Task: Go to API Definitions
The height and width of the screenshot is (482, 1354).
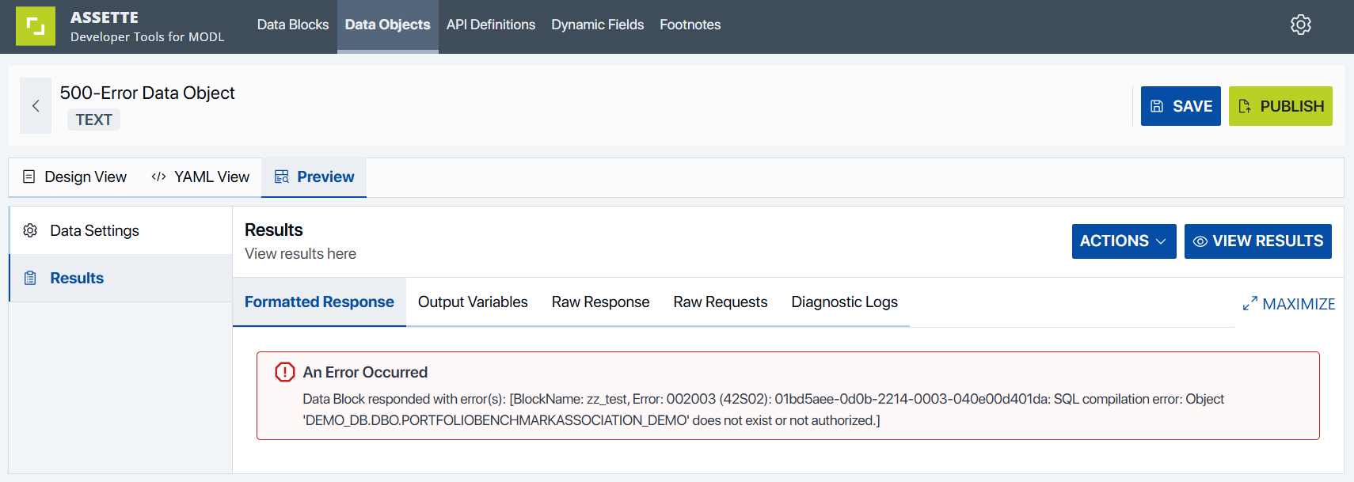Action: (x=490, y=25)
